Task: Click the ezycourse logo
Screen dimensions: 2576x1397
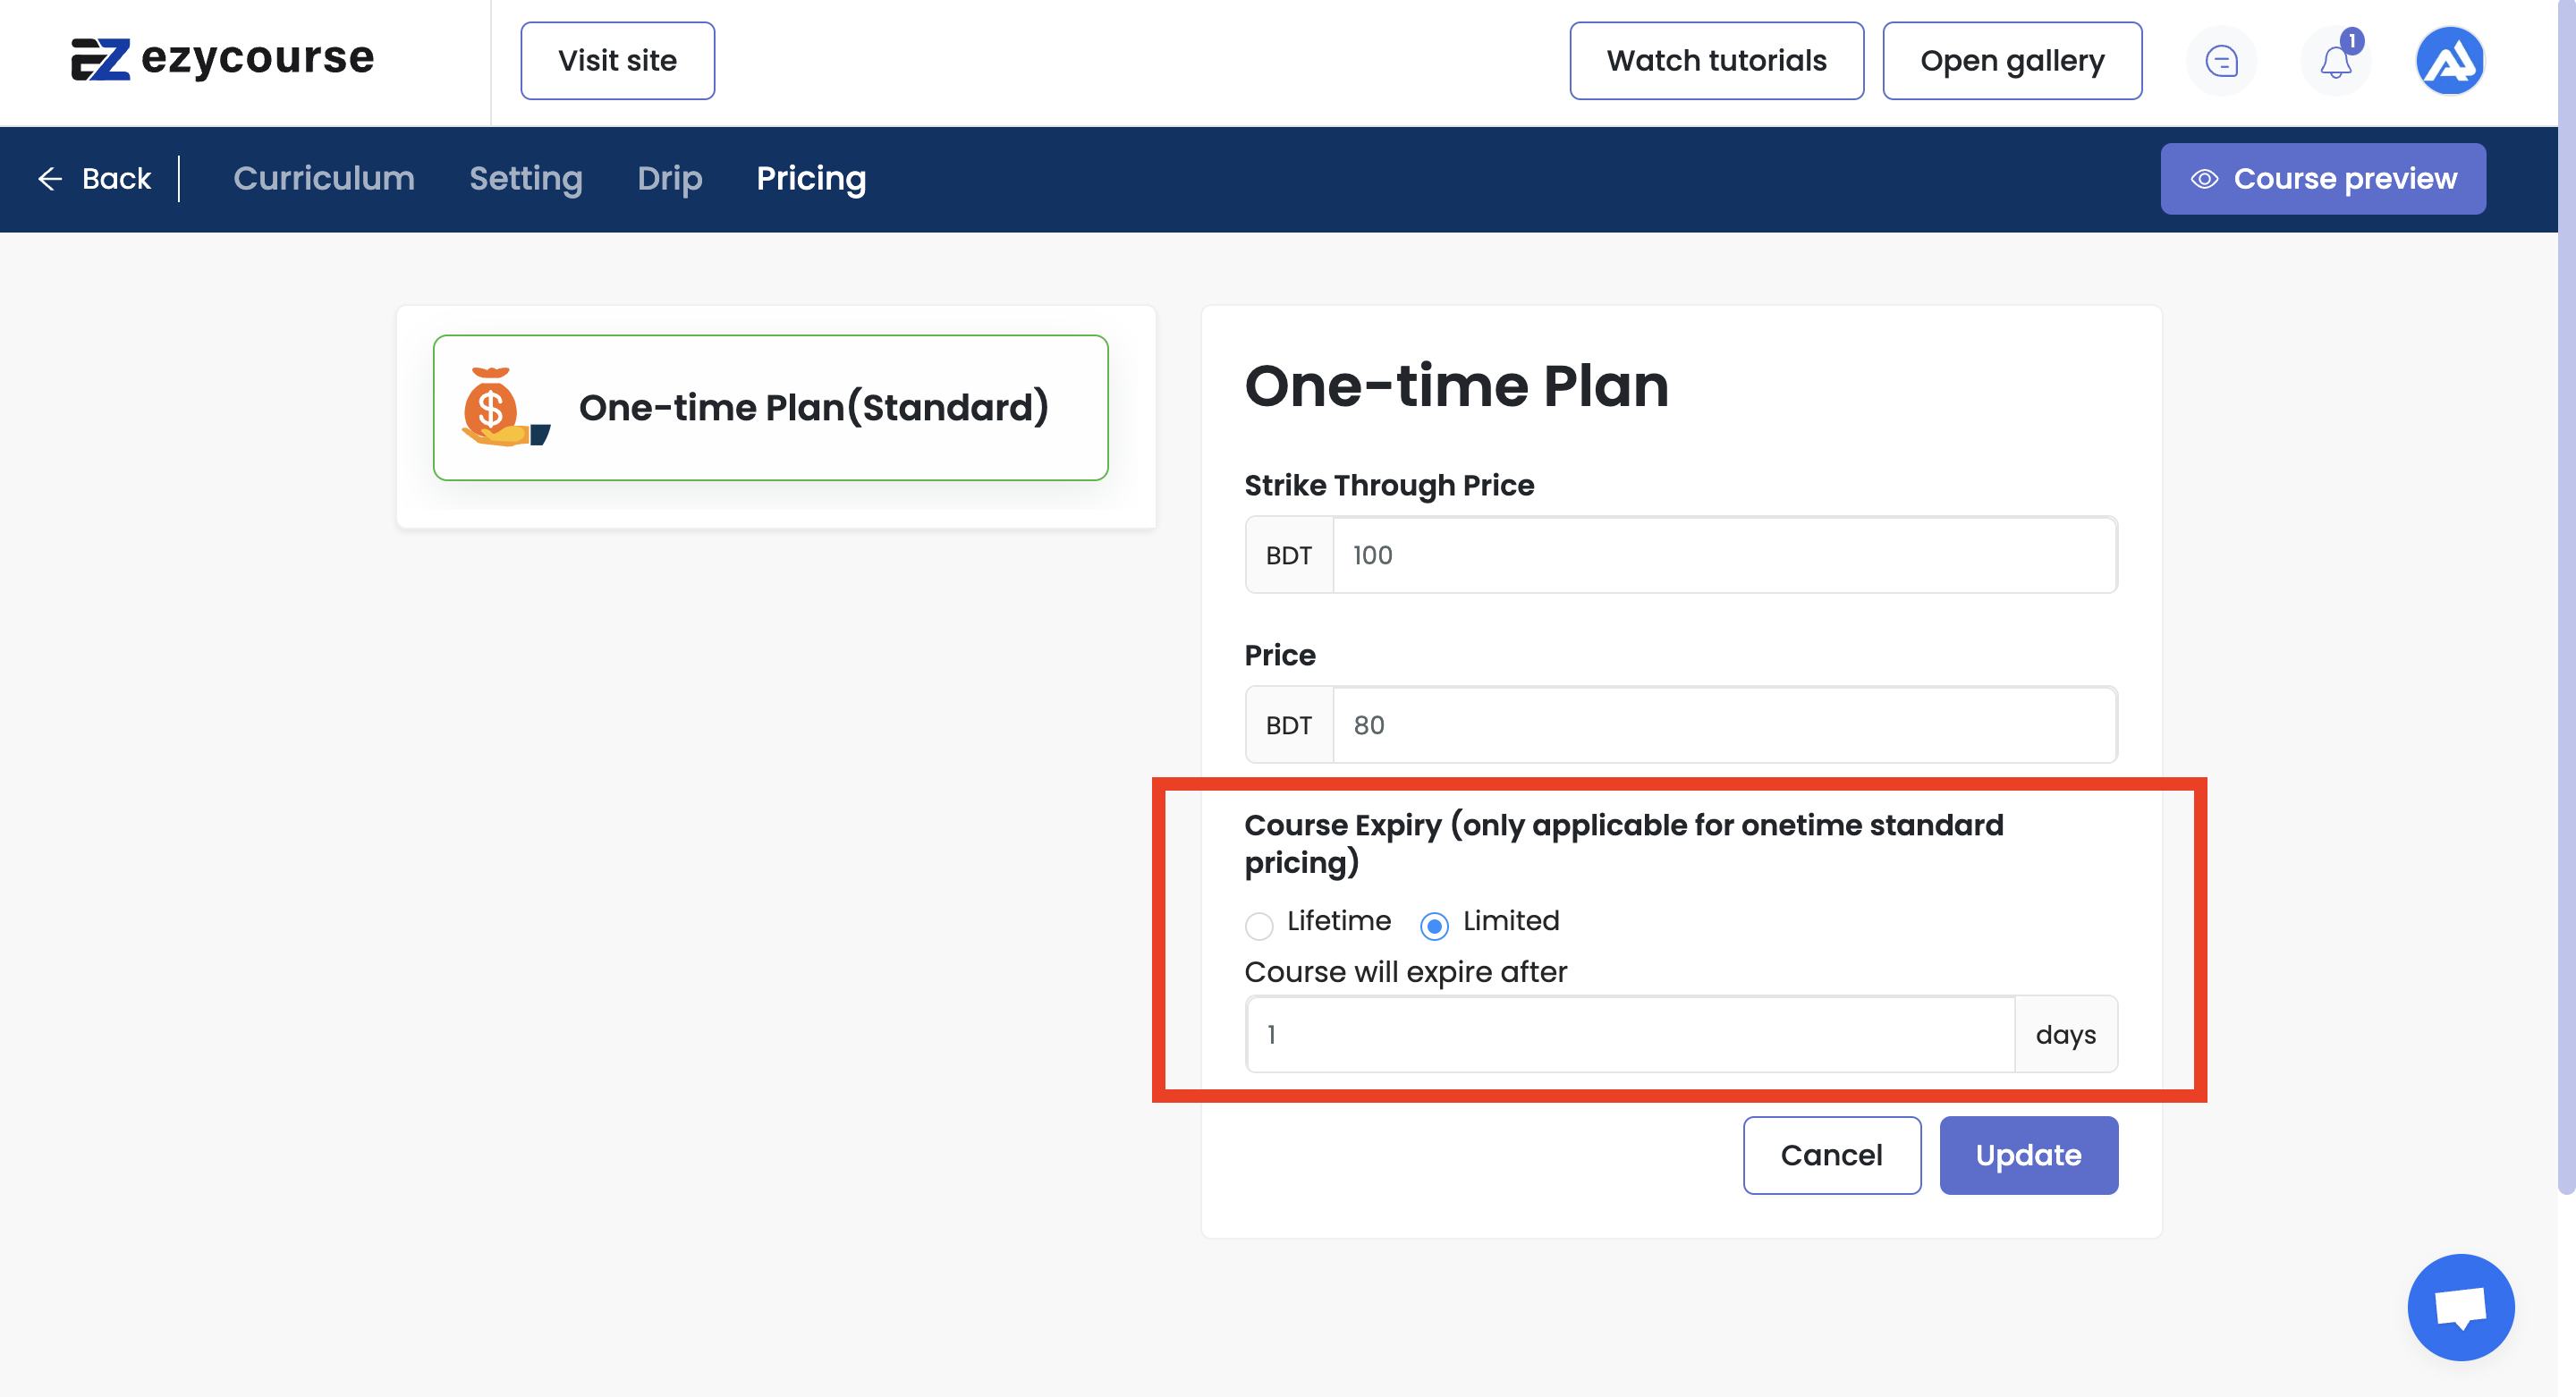Action: point(222,59)
